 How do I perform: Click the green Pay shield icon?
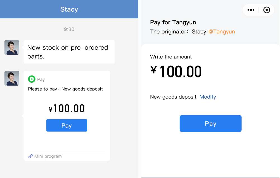pyautogui.click(x=32, y=79)
